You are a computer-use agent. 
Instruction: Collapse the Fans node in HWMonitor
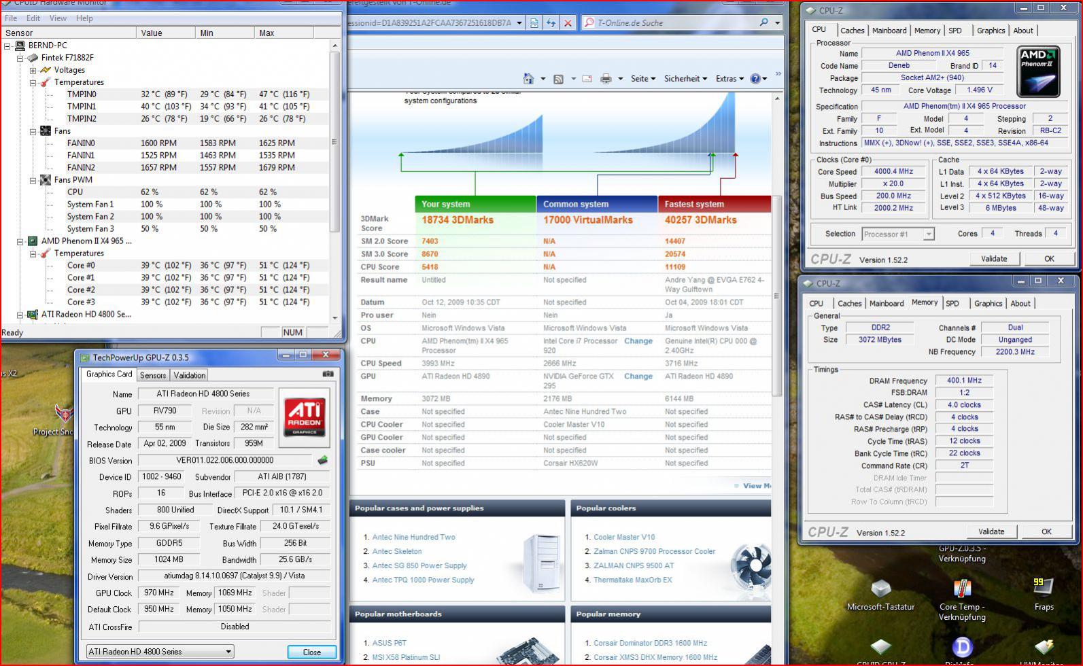tap(33, 131)
